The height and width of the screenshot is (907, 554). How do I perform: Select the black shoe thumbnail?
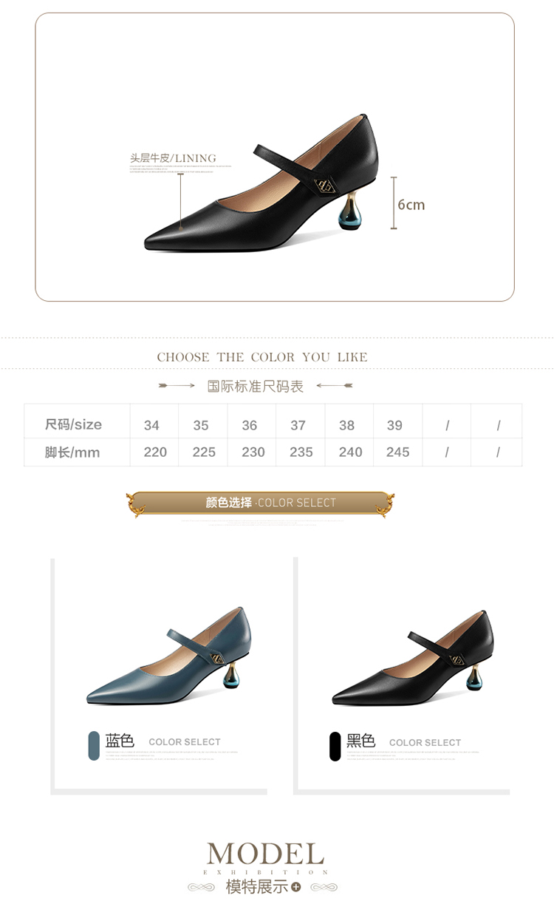point(413,656)
